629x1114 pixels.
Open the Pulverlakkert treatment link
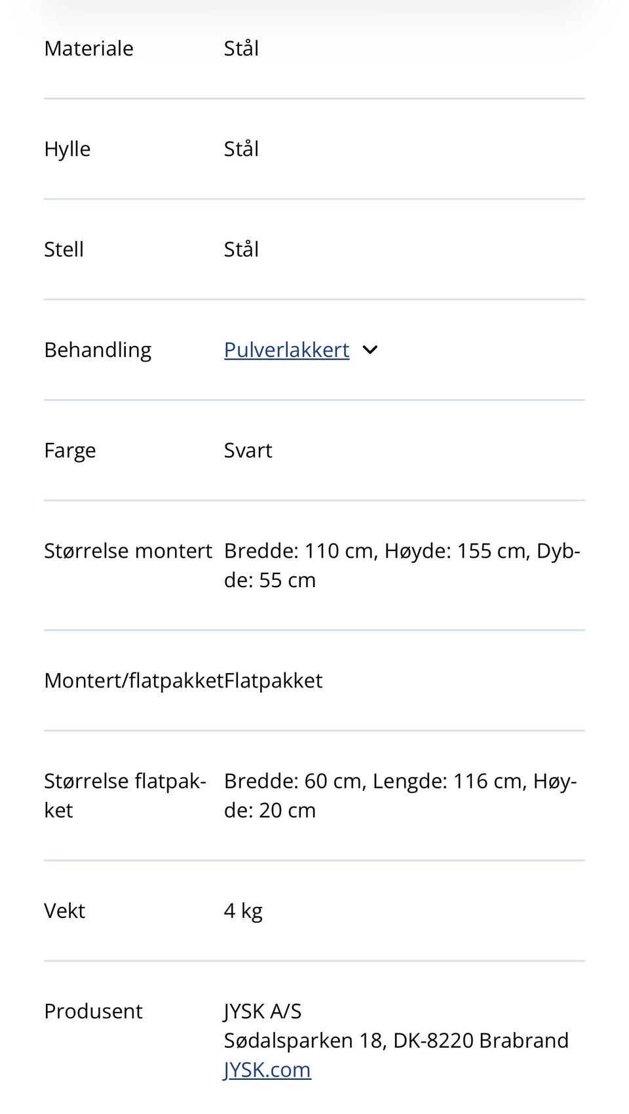tap(286, 350)
